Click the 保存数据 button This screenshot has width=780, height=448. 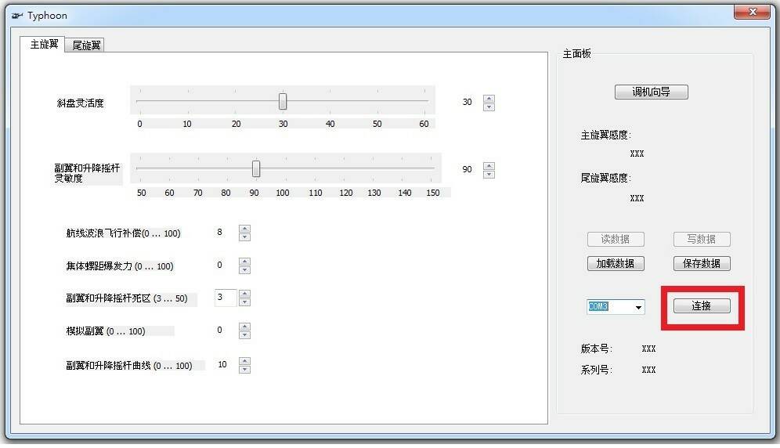click(702, 263)
